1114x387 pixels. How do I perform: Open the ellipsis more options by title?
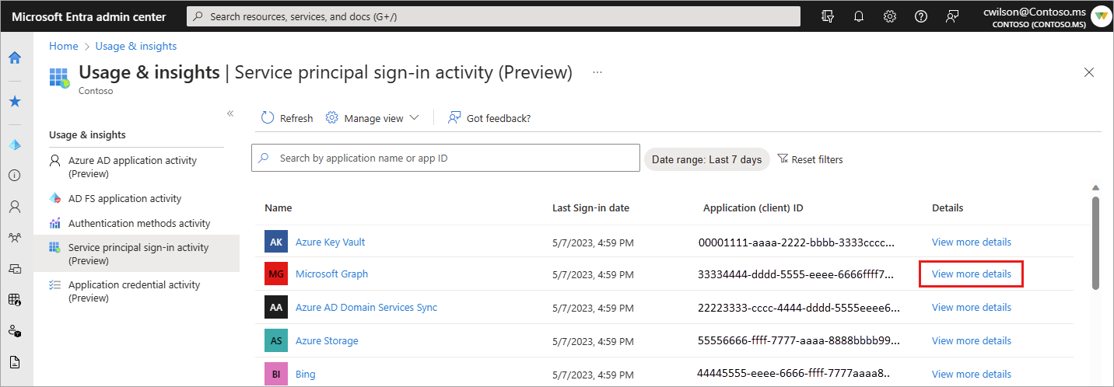pyautogui.click(x=597, y=72)
